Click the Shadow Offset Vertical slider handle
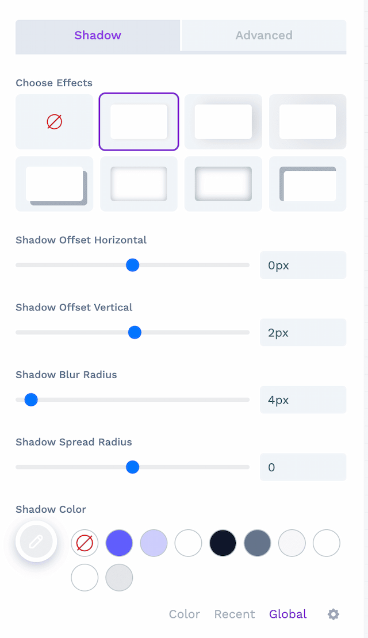 click(135, 332)
